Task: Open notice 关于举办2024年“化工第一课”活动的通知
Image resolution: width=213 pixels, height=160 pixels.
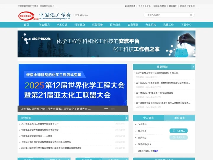Action: point(154,93)
